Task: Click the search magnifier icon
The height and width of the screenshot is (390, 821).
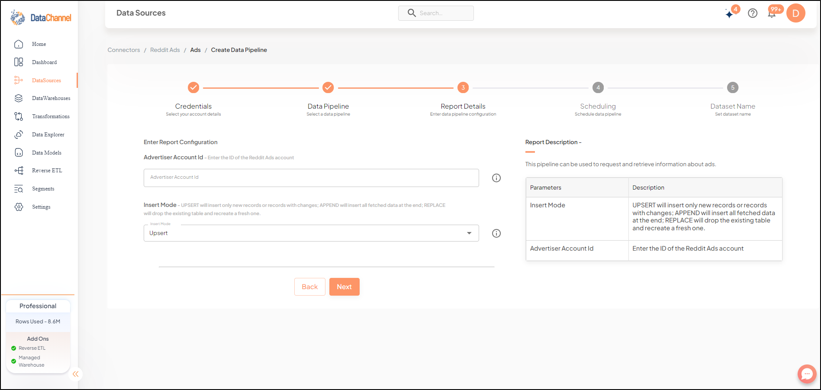Action: [412, 13]
